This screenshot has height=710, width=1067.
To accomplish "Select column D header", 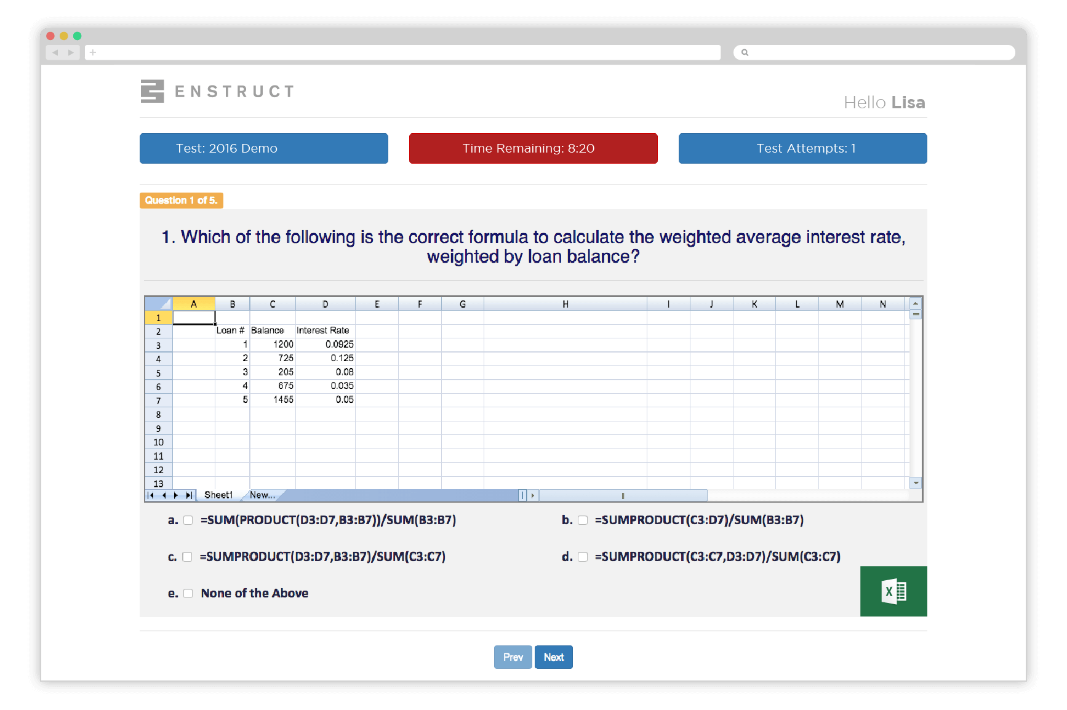I will (x=326, y=304).
